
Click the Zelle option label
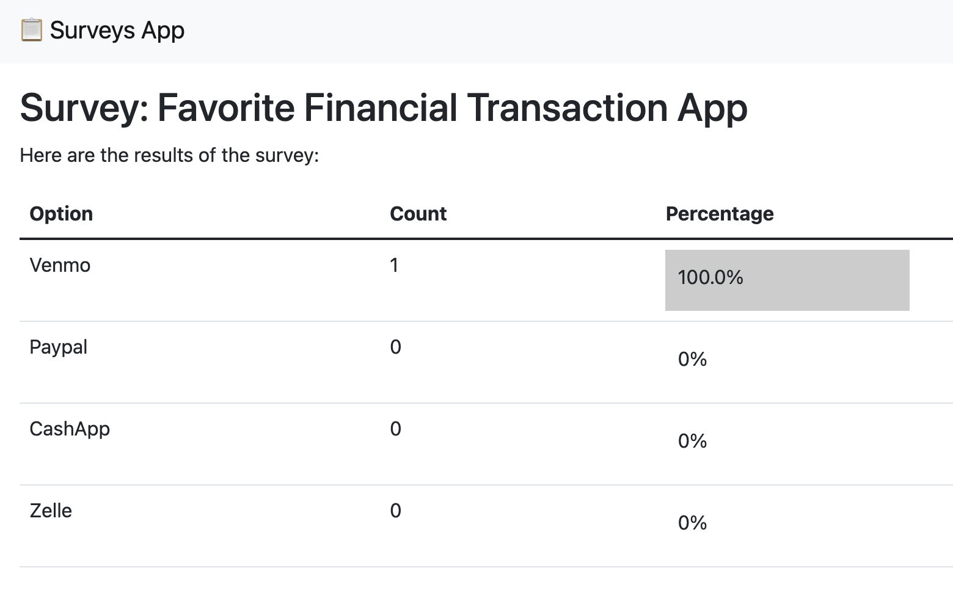51,511
